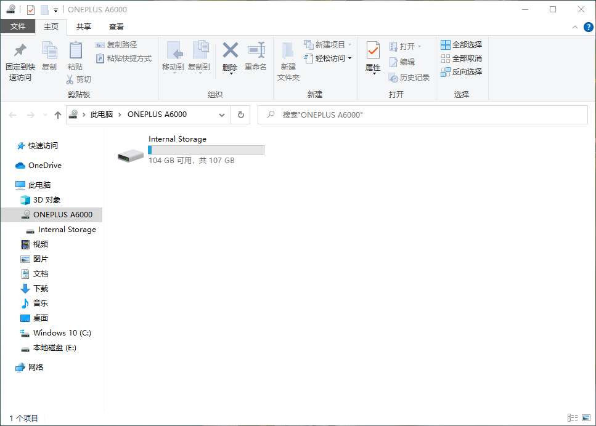Image resolution: width=596 pixels, height=426 pixels.
Task: Open the blue Help question icon
Action: point(588,27)
